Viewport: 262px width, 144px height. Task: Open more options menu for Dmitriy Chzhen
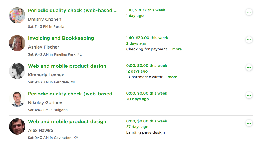click(x=249, y=12)
